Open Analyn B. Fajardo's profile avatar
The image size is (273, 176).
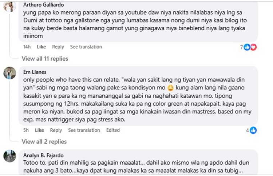point(9,156)
